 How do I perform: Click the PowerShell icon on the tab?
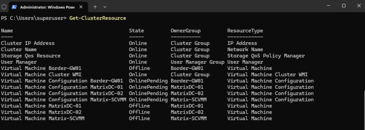[14, 7]
